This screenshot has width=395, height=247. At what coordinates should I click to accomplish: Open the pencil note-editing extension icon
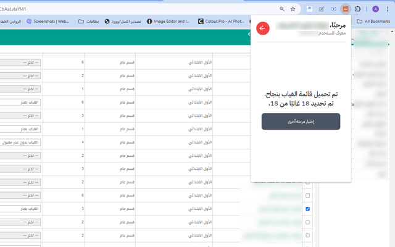322,9
